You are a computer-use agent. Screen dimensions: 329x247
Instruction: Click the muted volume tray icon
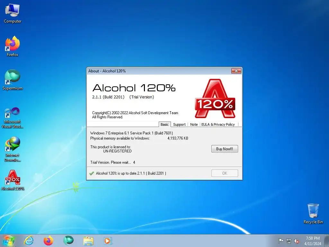click(x=297, y=241)
